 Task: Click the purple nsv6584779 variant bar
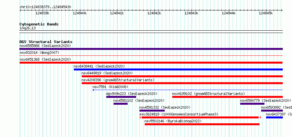click(x=252, y=104)
